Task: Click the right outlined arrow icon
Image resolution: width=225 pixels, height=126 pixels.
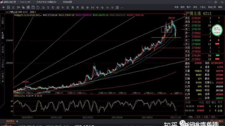Action: (102, 7)
